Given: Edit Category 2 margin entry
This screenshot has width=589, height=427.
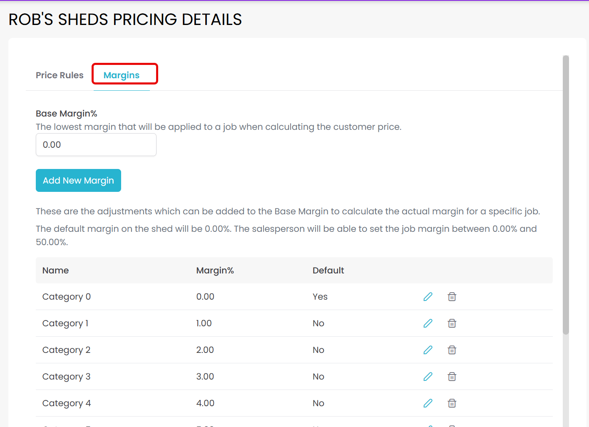Looking at the screenshot, I should 428,350.
